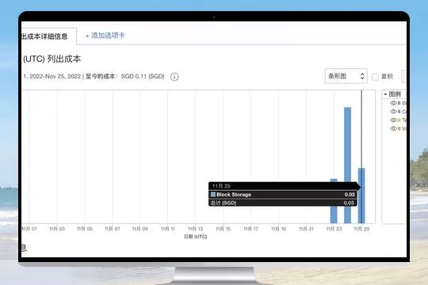This screenshot has width=428, height=285.
Task: Toggle the first eye icon in legend
Action: 393,103
